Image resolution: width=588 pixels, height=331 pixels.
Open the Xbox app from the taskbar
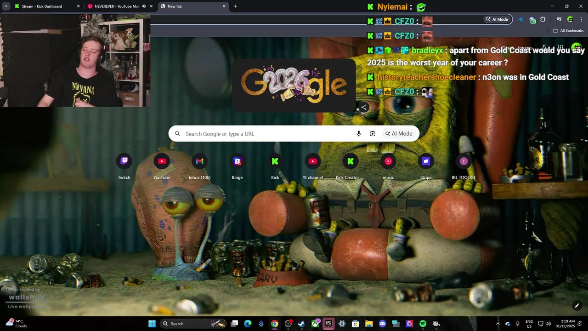click(x=315, y=324)
